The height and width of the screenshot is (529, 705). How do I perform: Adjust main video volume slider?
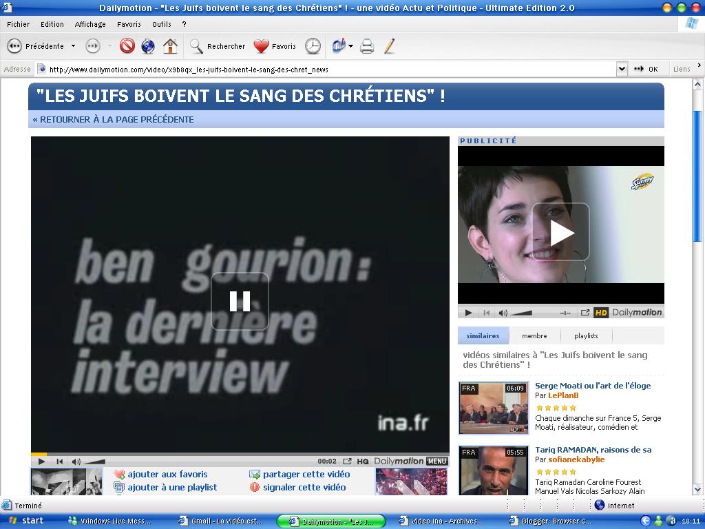pyautogui.click(x=94, y=461)
